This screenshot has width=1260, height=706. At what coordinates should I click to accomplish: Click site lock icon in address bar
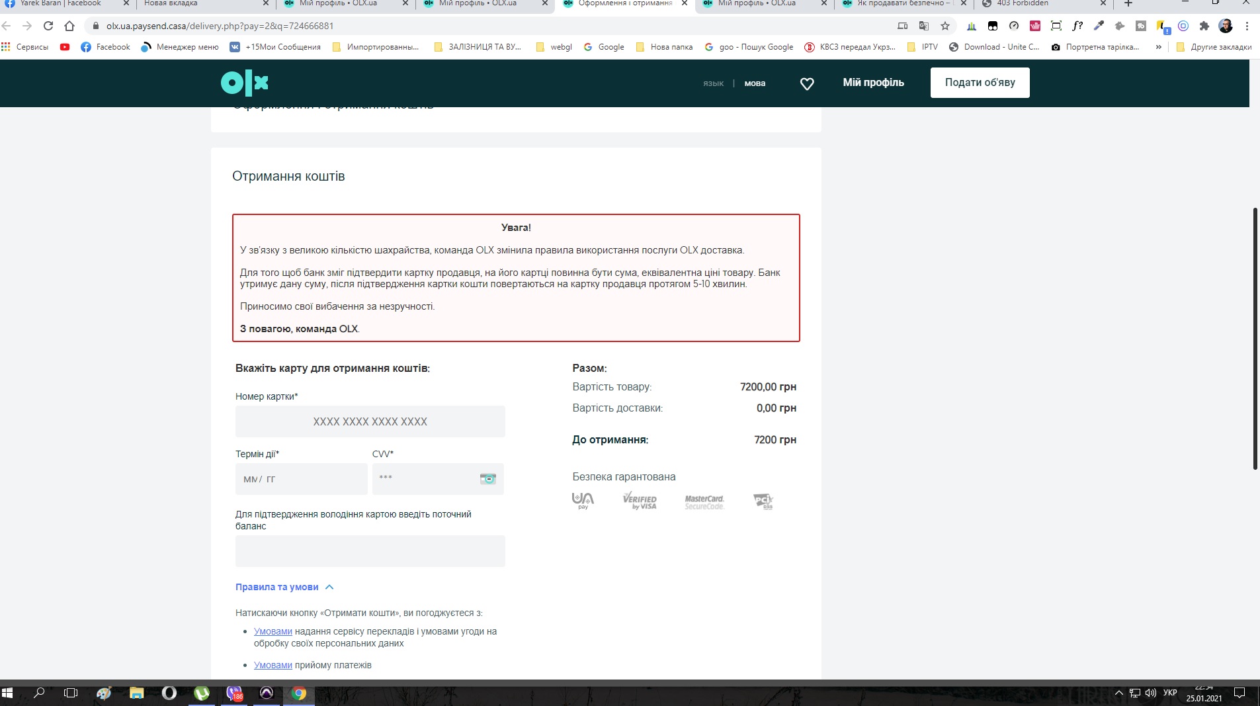[96, 26]
